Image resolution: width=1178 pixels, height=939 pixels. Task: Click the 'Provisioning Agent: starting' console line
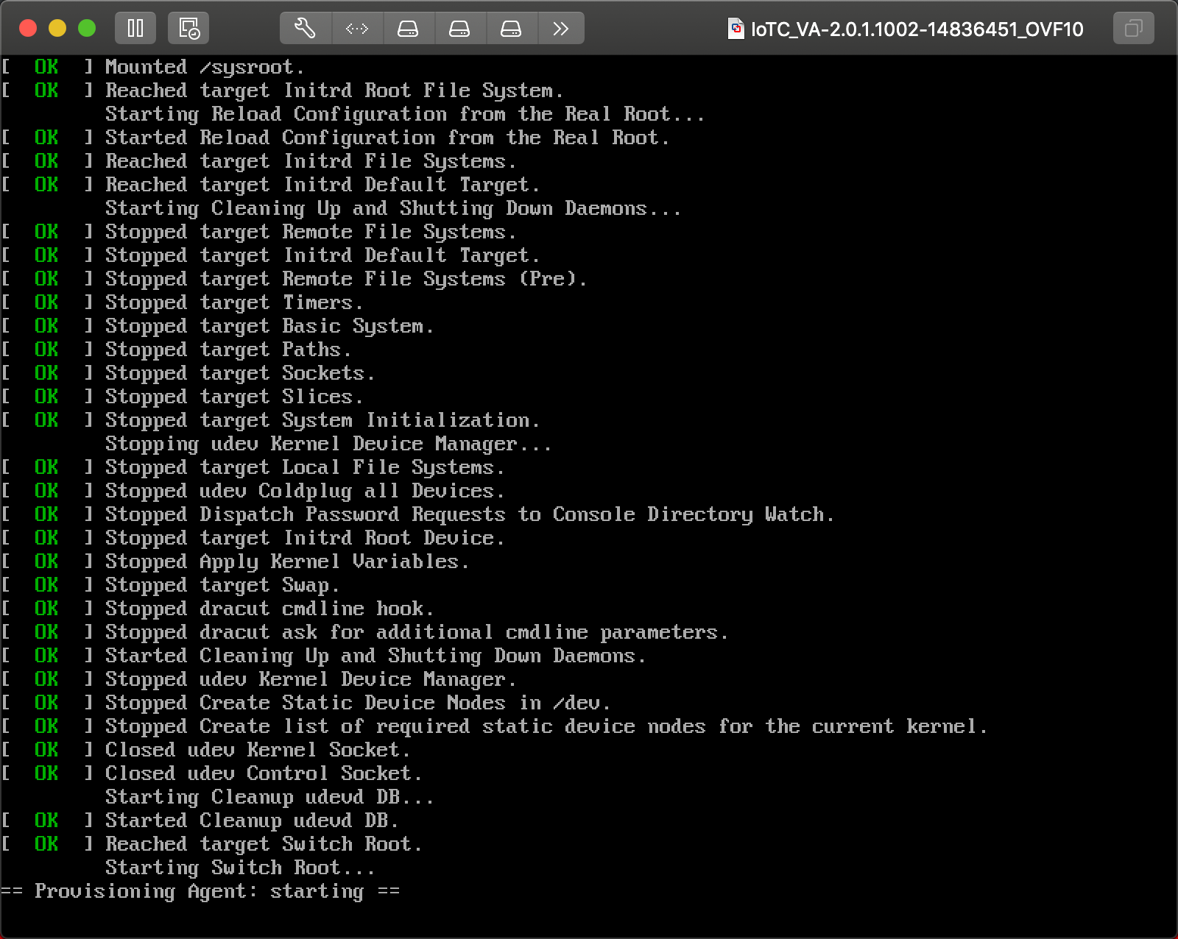coord(200,891)
